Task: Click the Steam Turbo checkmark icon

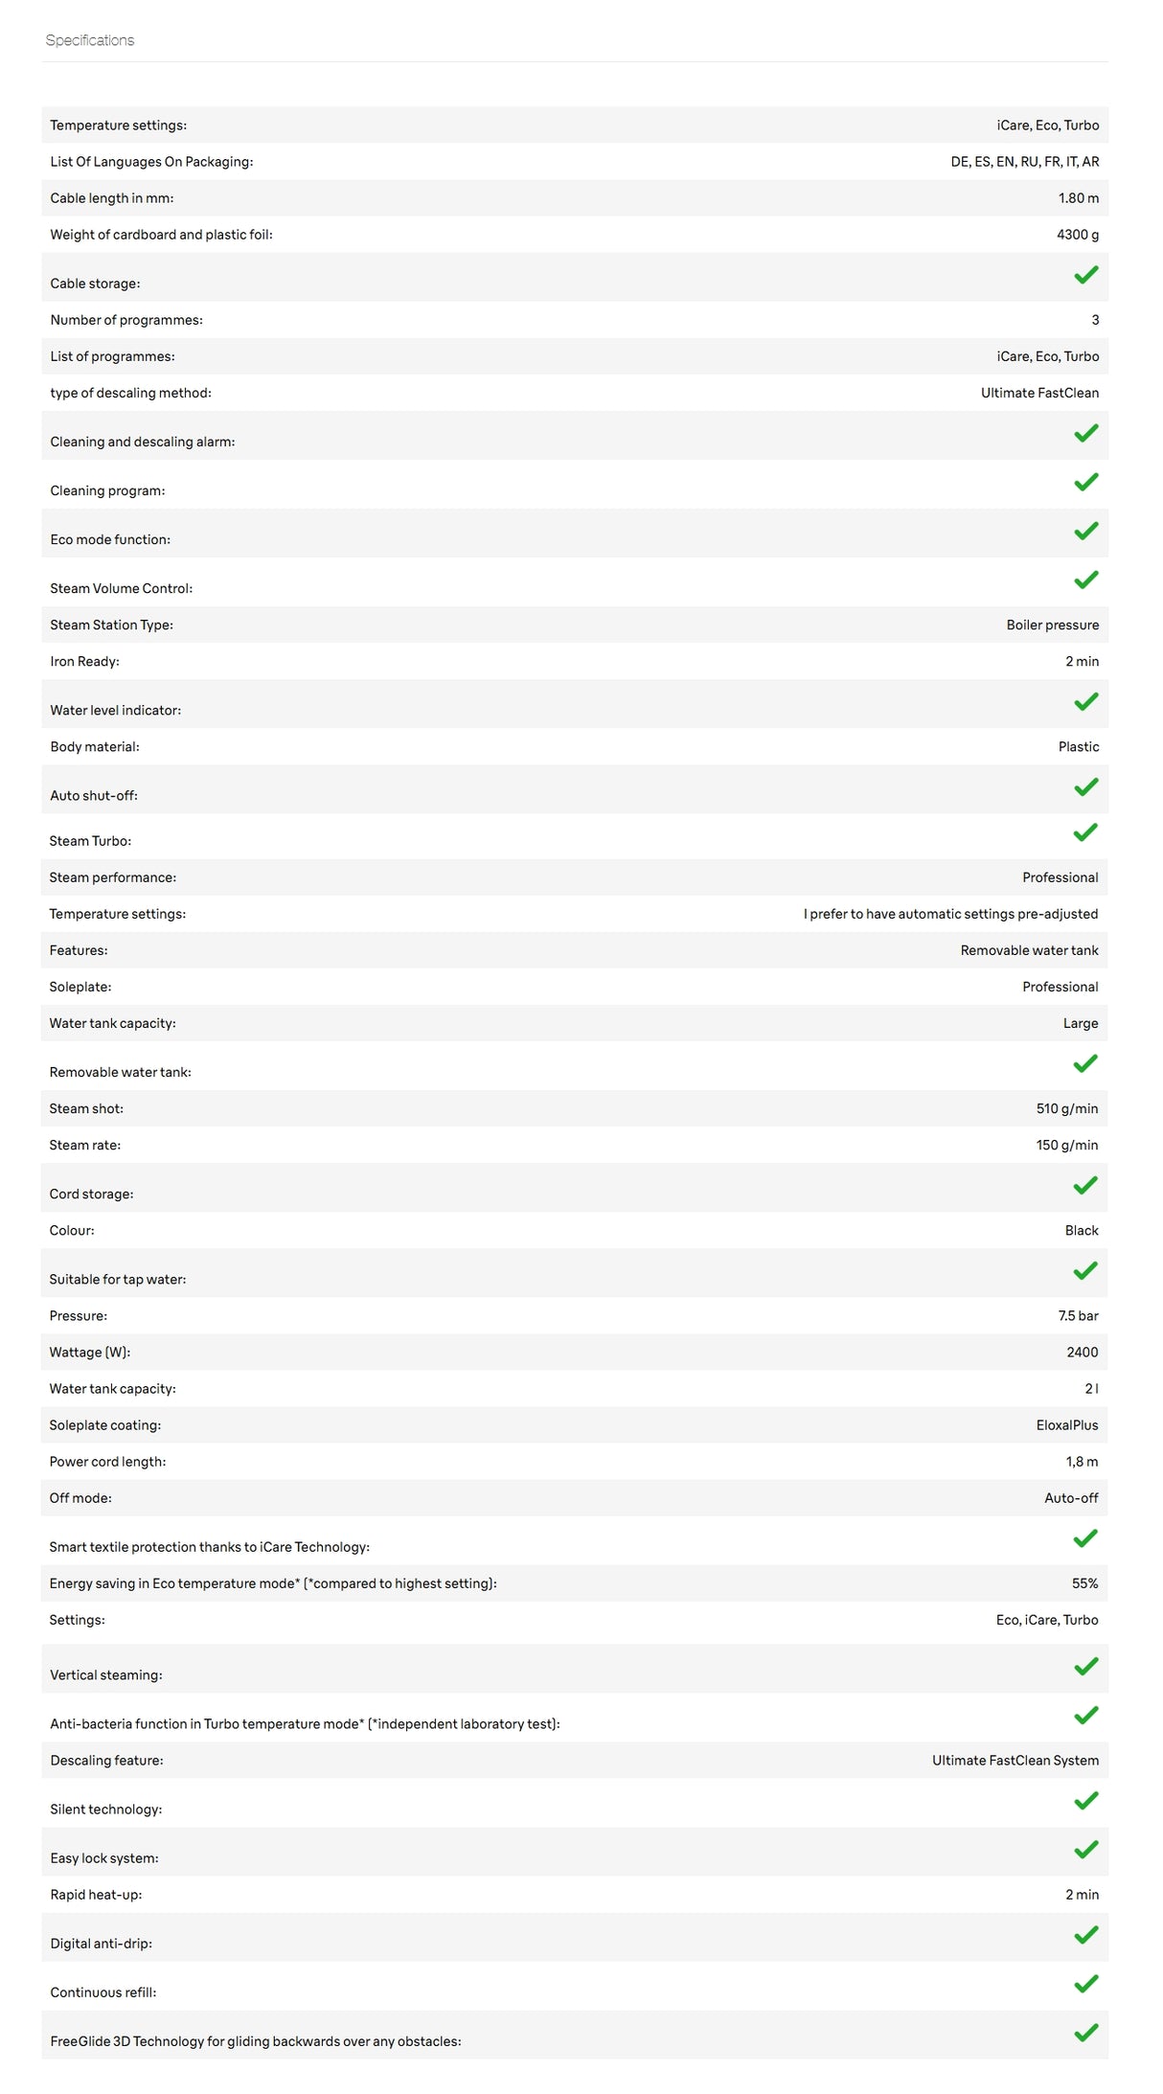Action: click(1084, 832)
